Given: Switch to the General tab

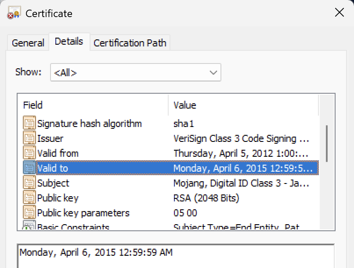Looking at the screenshot, I should pos(28,43).
